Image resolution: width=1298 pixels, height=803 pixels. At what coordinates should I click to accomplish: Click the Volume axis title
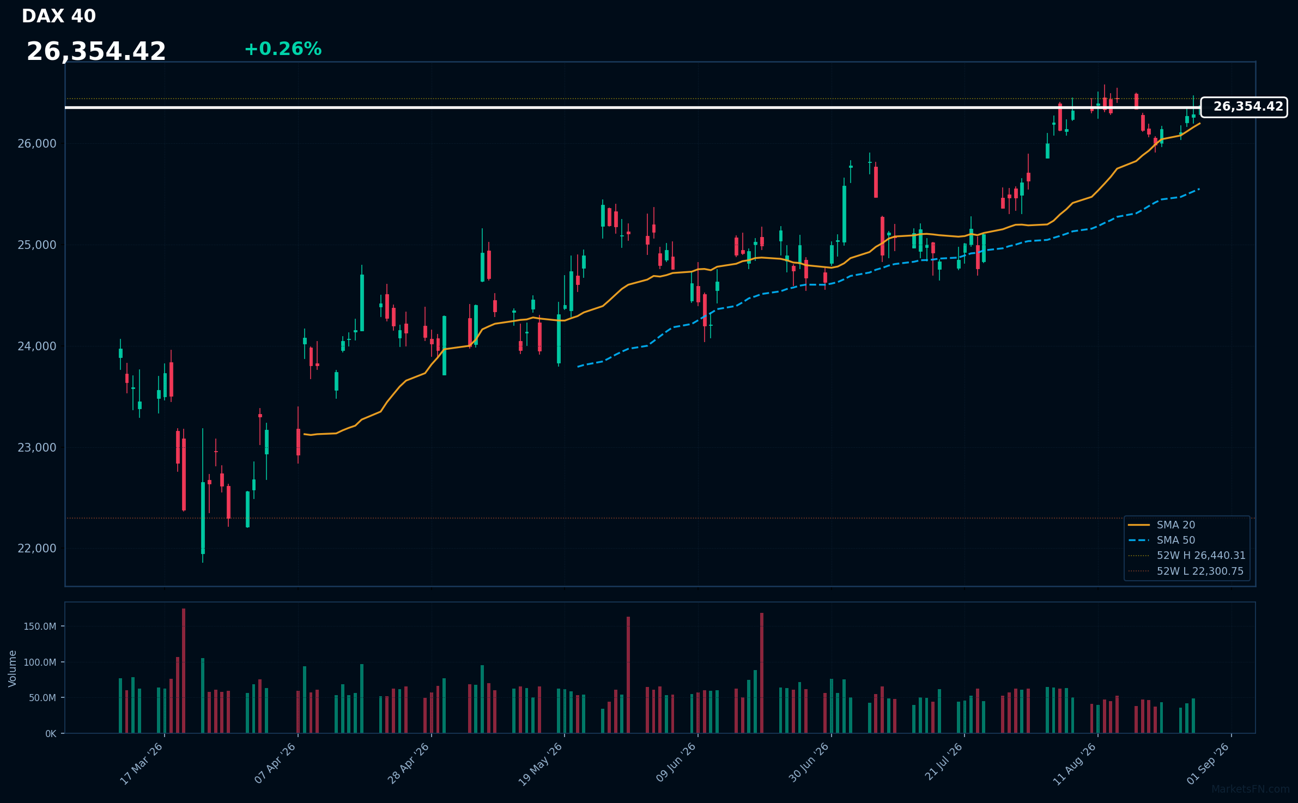click(x=13, y=668)
